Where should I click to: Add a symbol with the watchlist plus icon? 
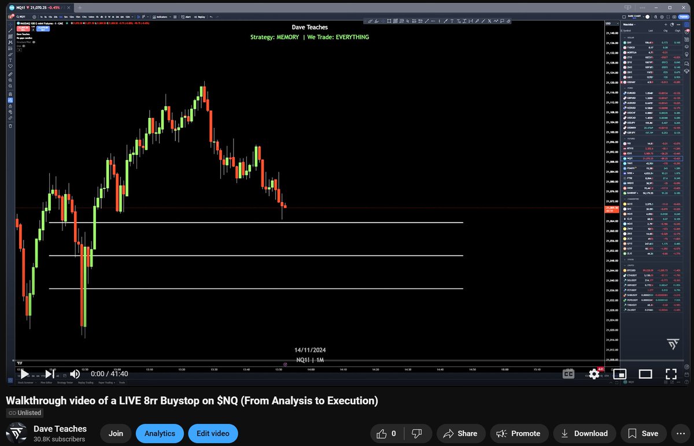point(666,25)
